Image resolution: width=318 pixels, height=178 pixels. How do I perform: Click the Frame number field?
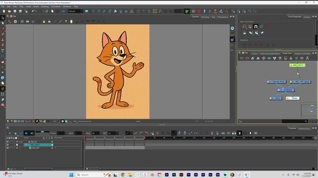tap(61, 133)
